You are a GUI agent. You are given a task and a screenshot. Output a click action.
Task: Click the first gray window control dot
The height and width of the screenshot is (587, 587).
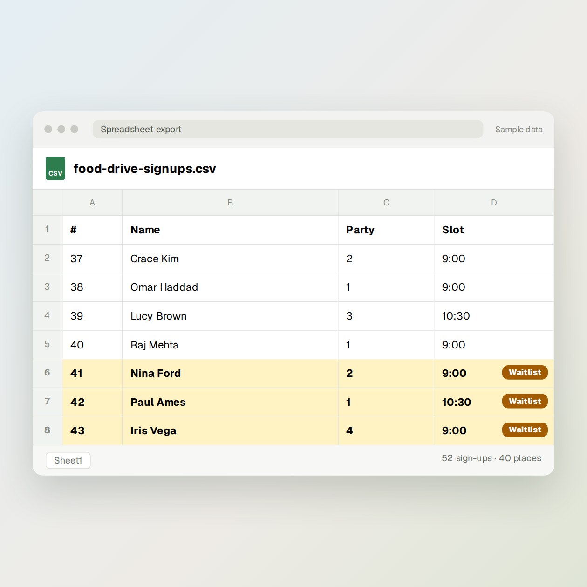(x=48, y=129)
